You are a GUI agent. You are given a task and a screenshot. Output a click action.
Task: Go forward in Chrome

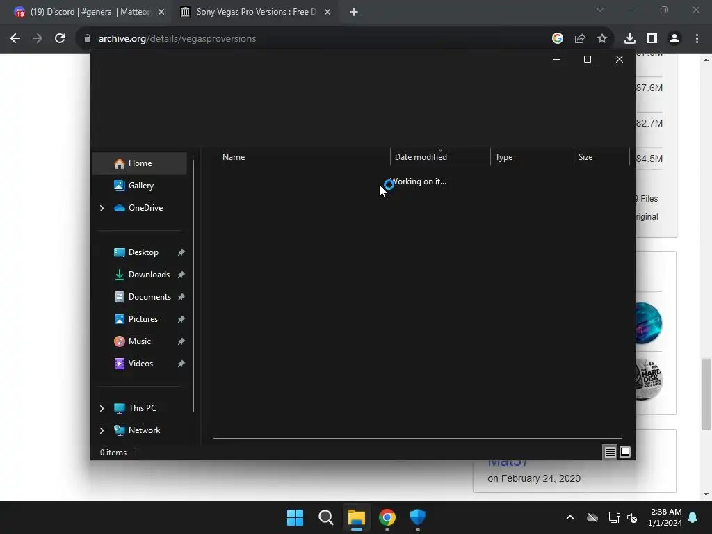[38, 39]
